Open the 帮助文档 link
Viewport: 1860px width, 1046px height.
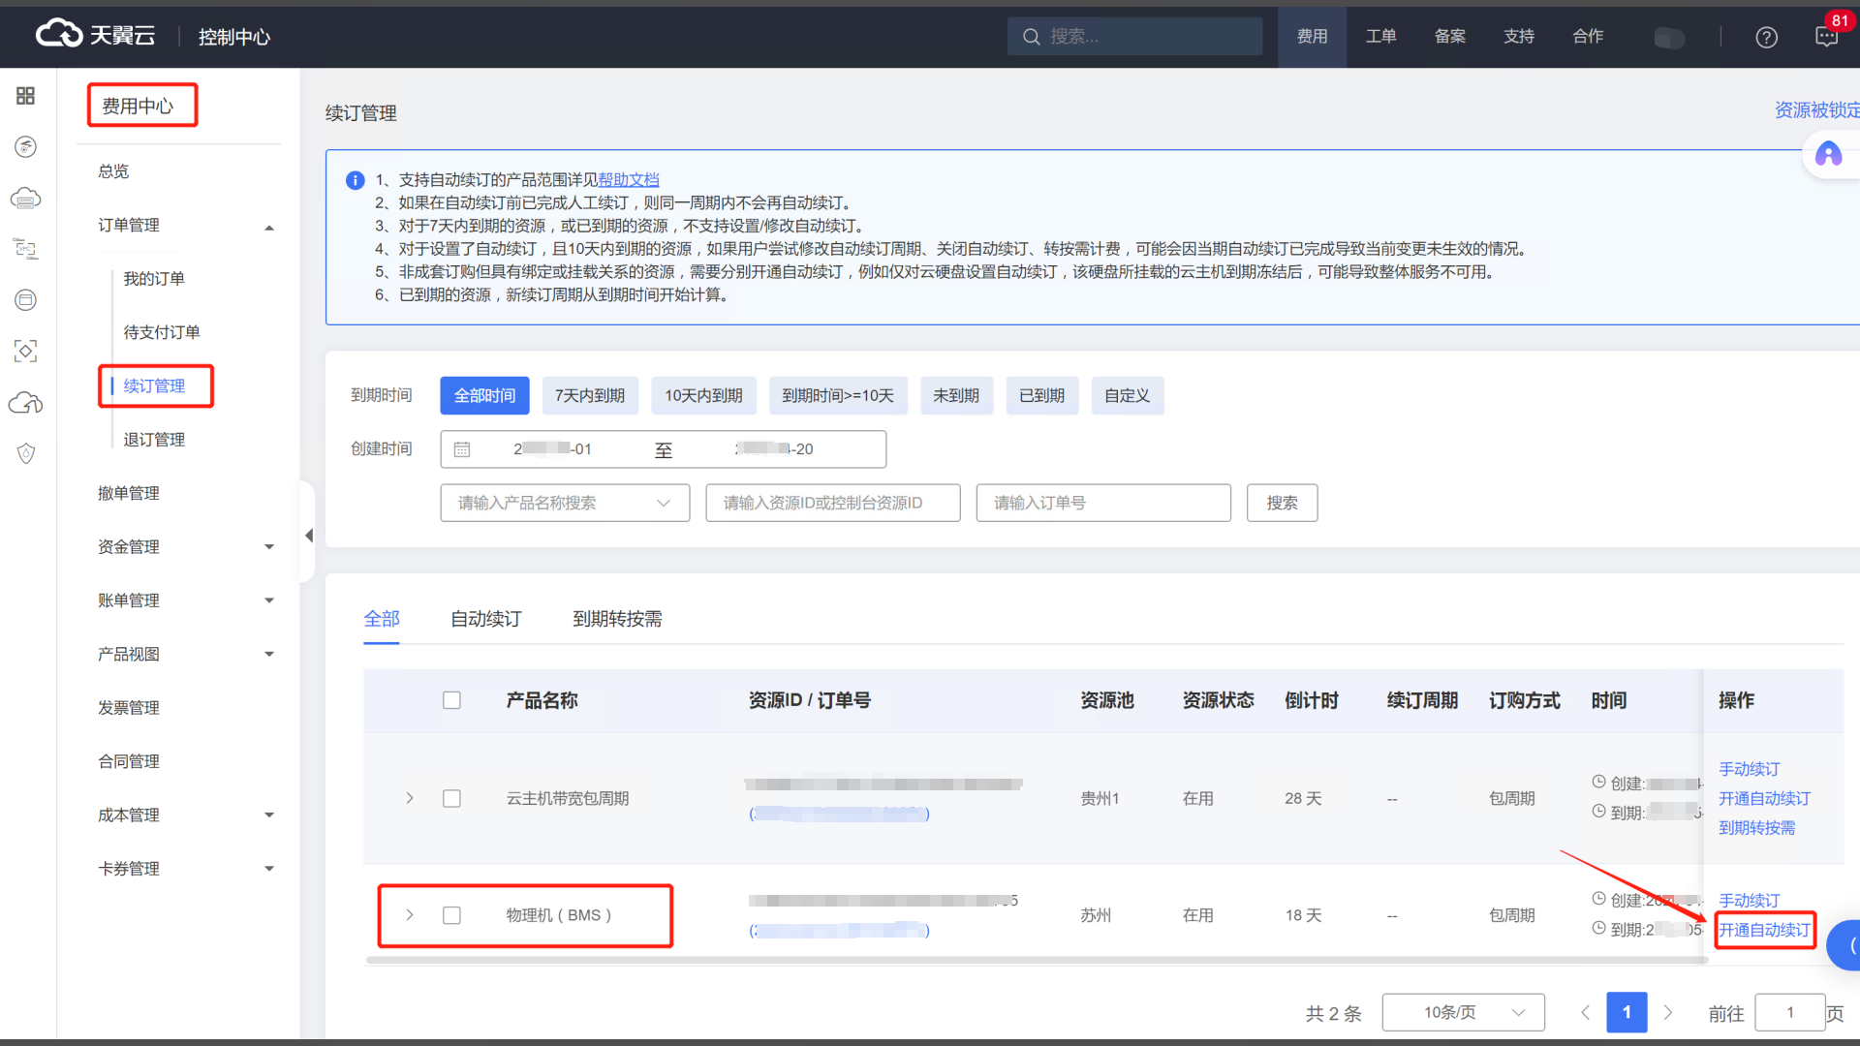[628, 180]
